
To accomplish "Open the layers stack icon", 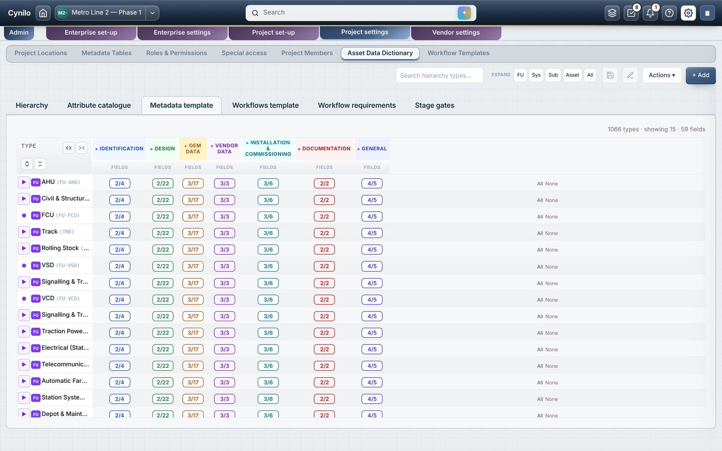I will pyautogui.click(x=612, y=13).
